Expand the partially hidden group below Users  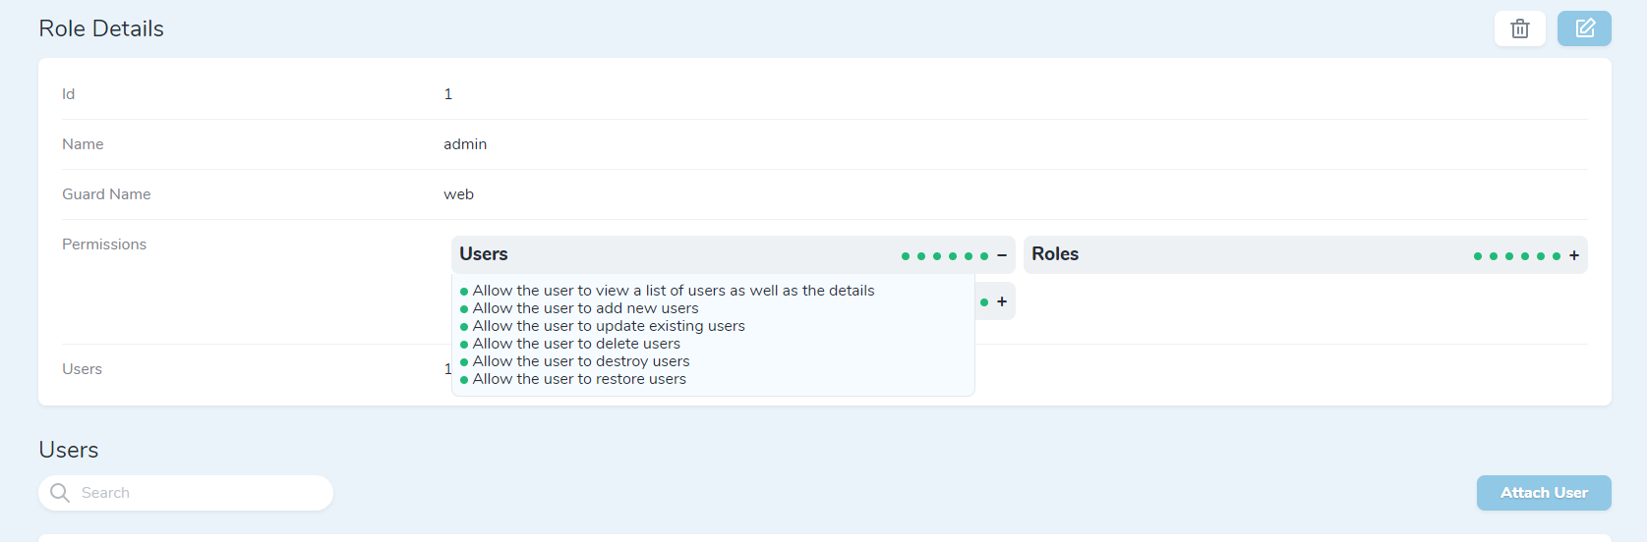1002,301
